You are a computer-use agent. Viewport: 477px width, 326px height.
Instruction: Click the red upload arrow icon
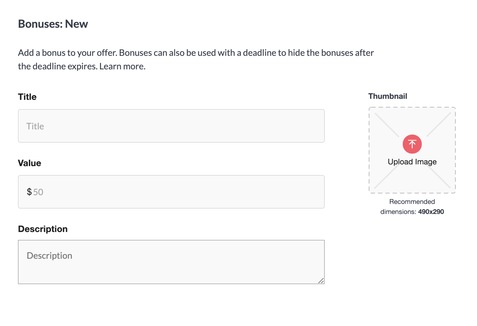pos(412,144)
